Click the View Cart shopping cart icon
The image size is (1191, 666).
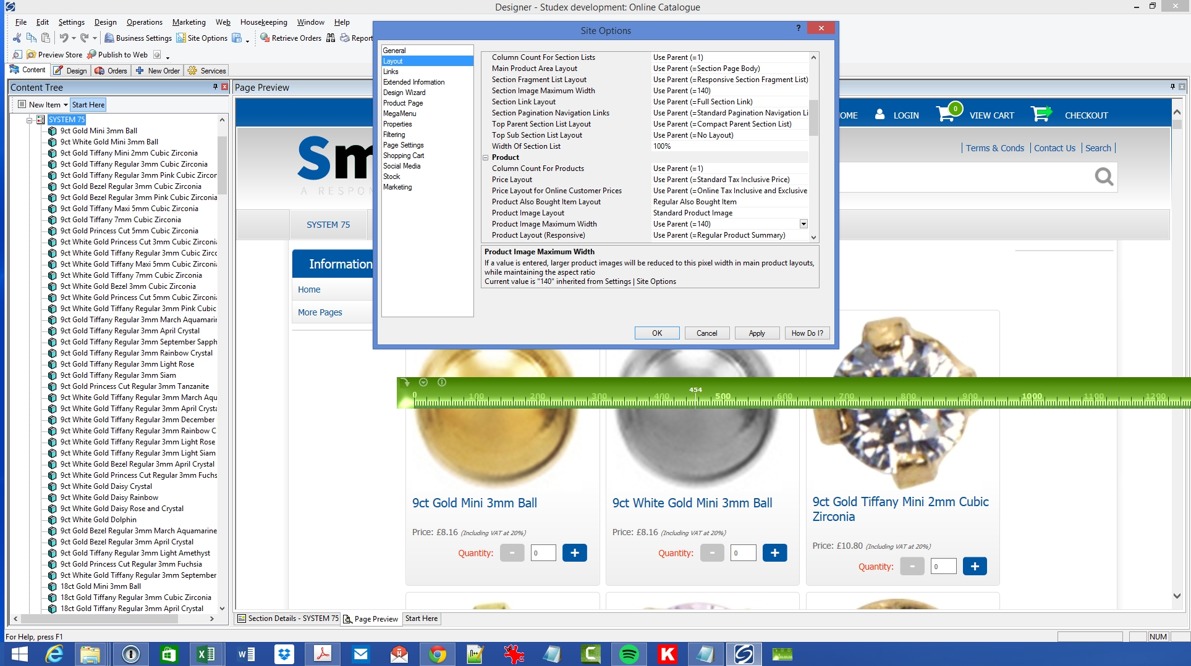(946, 115)
